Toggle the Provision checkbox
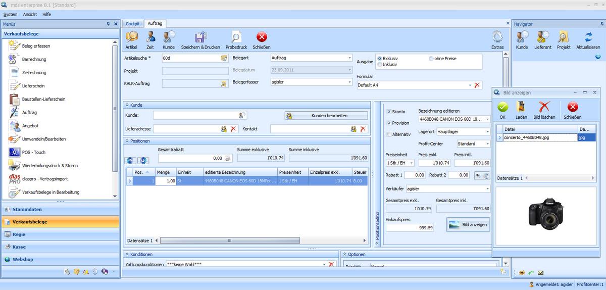Viewport: 606px width, 290px height. point(389,123)
